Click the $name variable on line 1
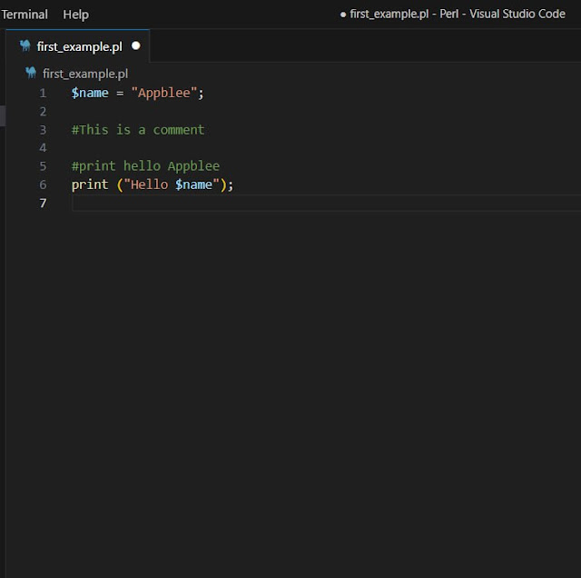This screenshot has height=578, width=581. (x=90, y=93)
